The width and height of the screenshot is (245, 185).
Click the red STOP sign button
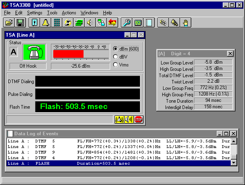[138, 120]
